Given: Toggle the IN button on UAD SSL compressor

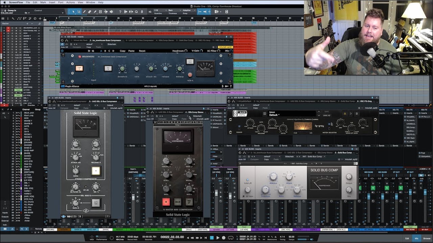Looking at the screenshot, I should click(96, 171).
